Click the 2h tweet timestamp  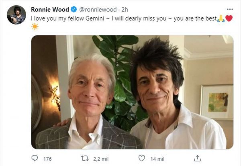coord(125,10)
